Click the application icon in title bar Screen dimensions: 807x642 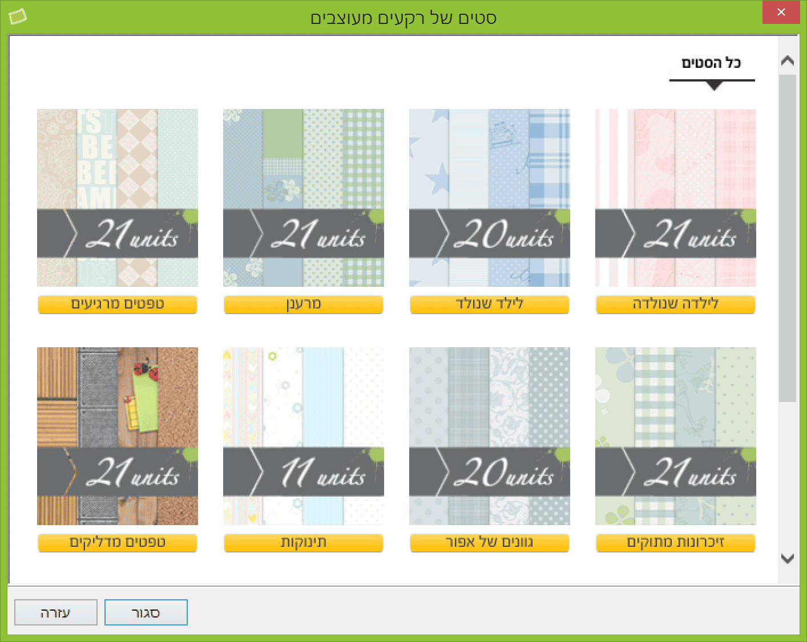[x=18, y=17]
